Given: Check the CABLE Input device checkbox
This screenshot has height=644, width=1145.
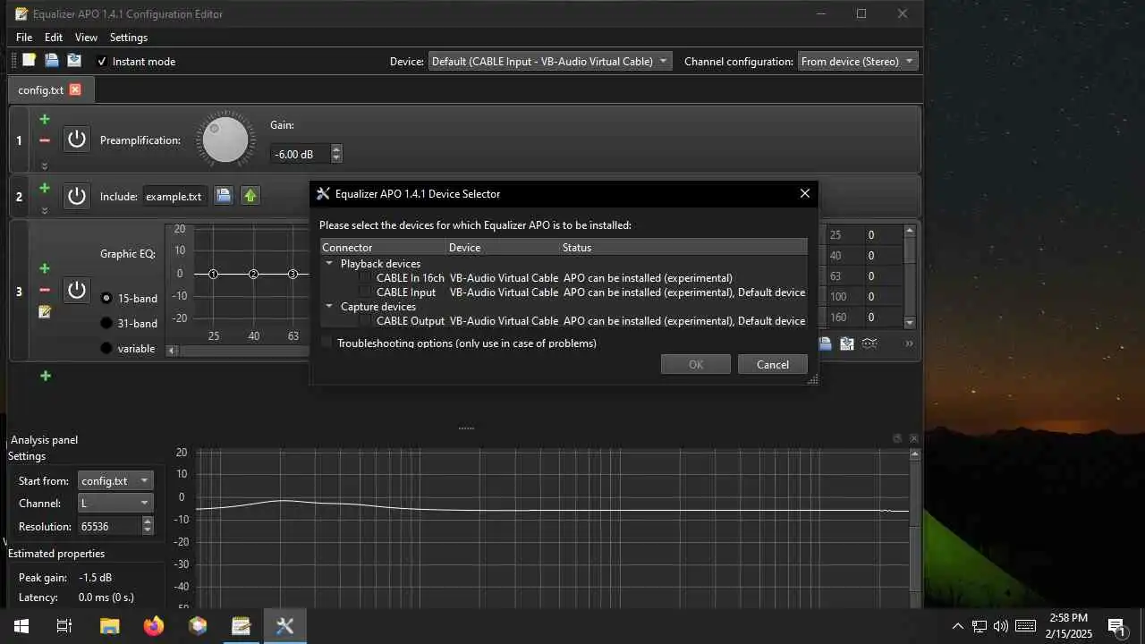Looking at the screenshot, I should [x=365, y=292].
